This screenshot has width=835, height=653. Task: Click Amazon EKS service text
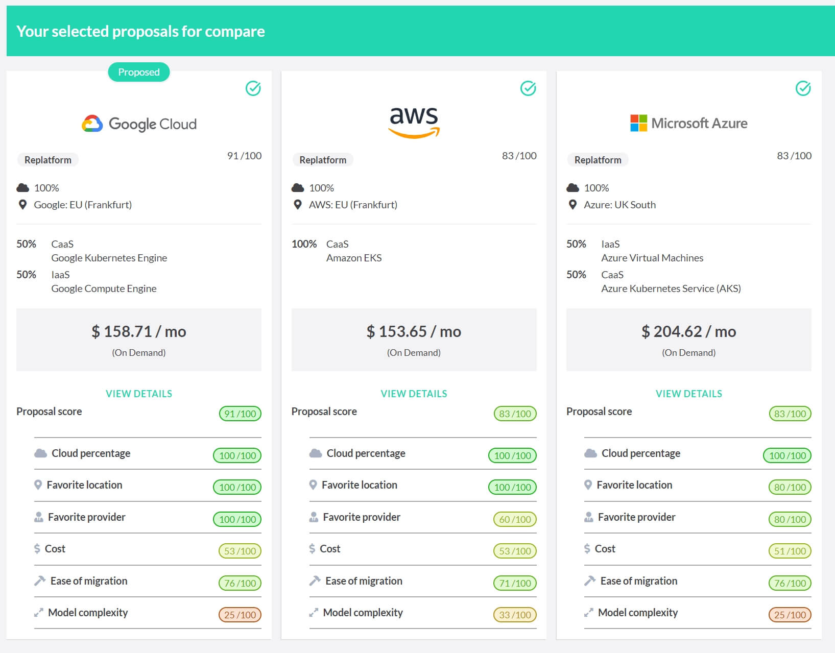[354, 258]
